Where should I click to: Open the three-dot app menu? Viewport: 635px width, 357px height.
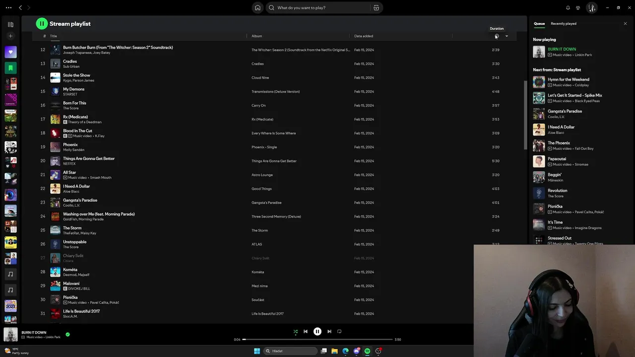coord(8,7)
